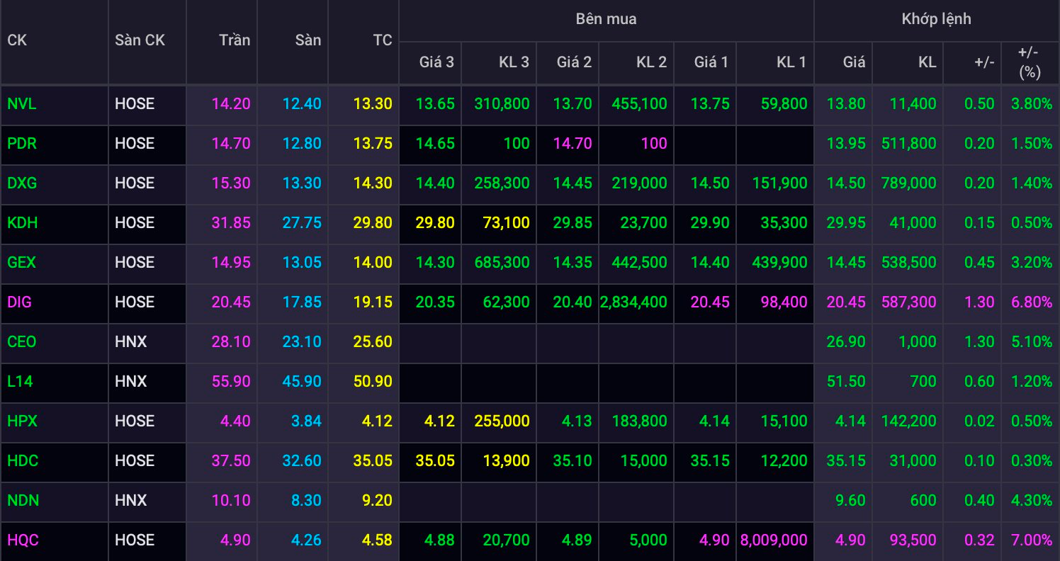Open the PDR stock symbol
1060x561 pixels.
[22, 144]
